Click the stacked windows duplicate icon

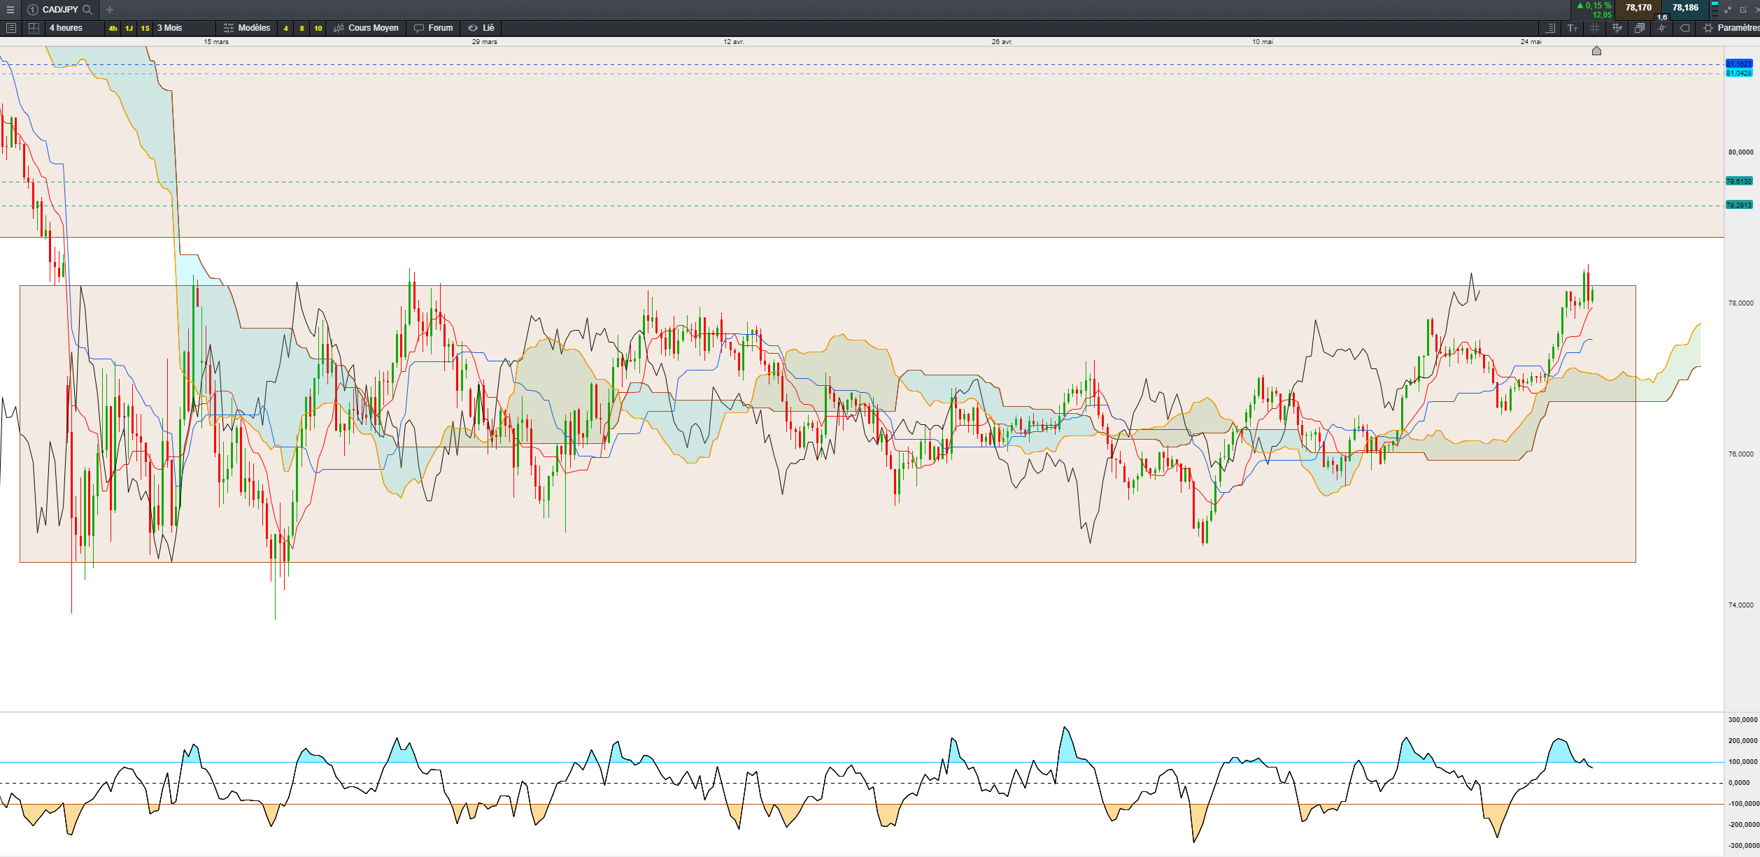click(x=1639, y=28)
